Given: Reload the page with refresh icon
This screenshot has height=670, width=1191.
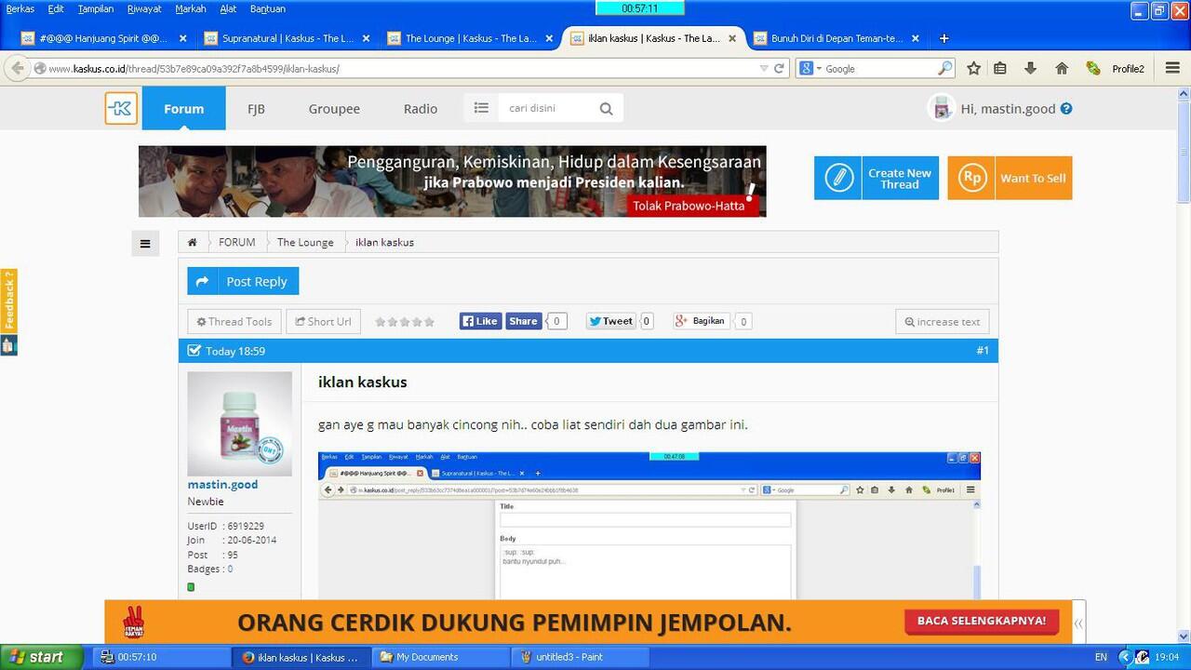Looking at the screenshot, I should (x=779, y=68).
